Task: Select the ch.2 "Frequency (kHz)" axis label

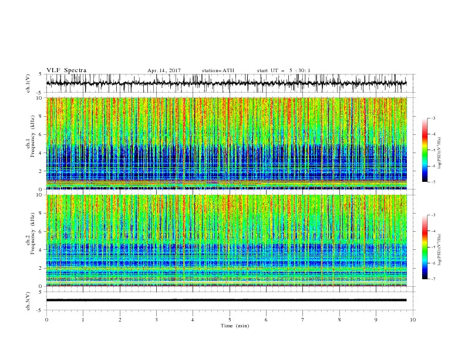Action: pyautogui.click(x=33, y=233)
